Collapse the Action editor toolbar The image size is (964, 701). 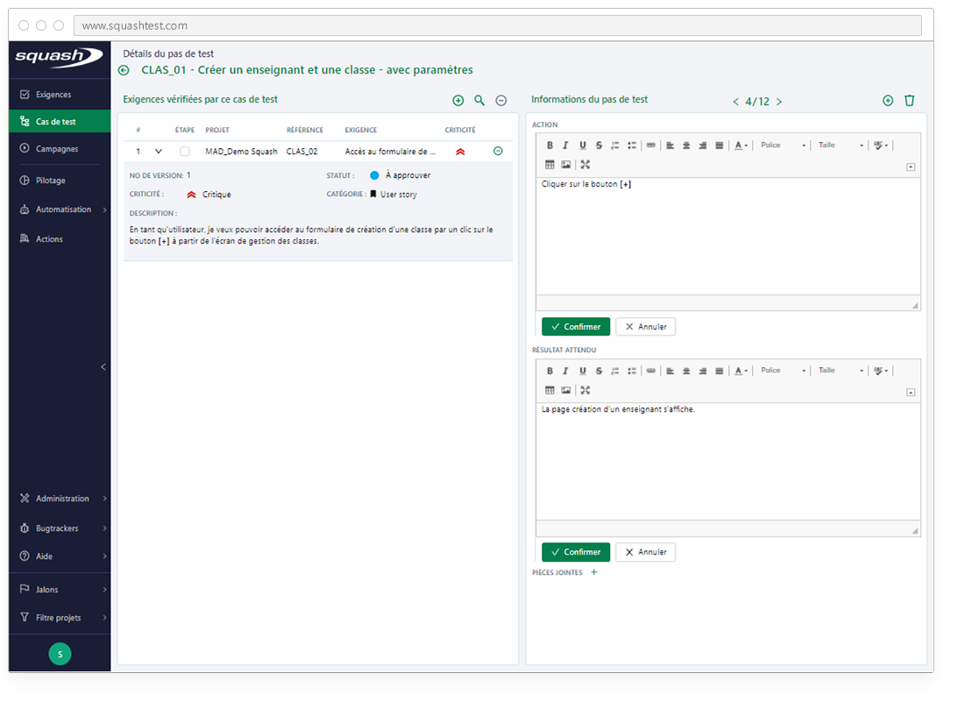pos(911,167)
